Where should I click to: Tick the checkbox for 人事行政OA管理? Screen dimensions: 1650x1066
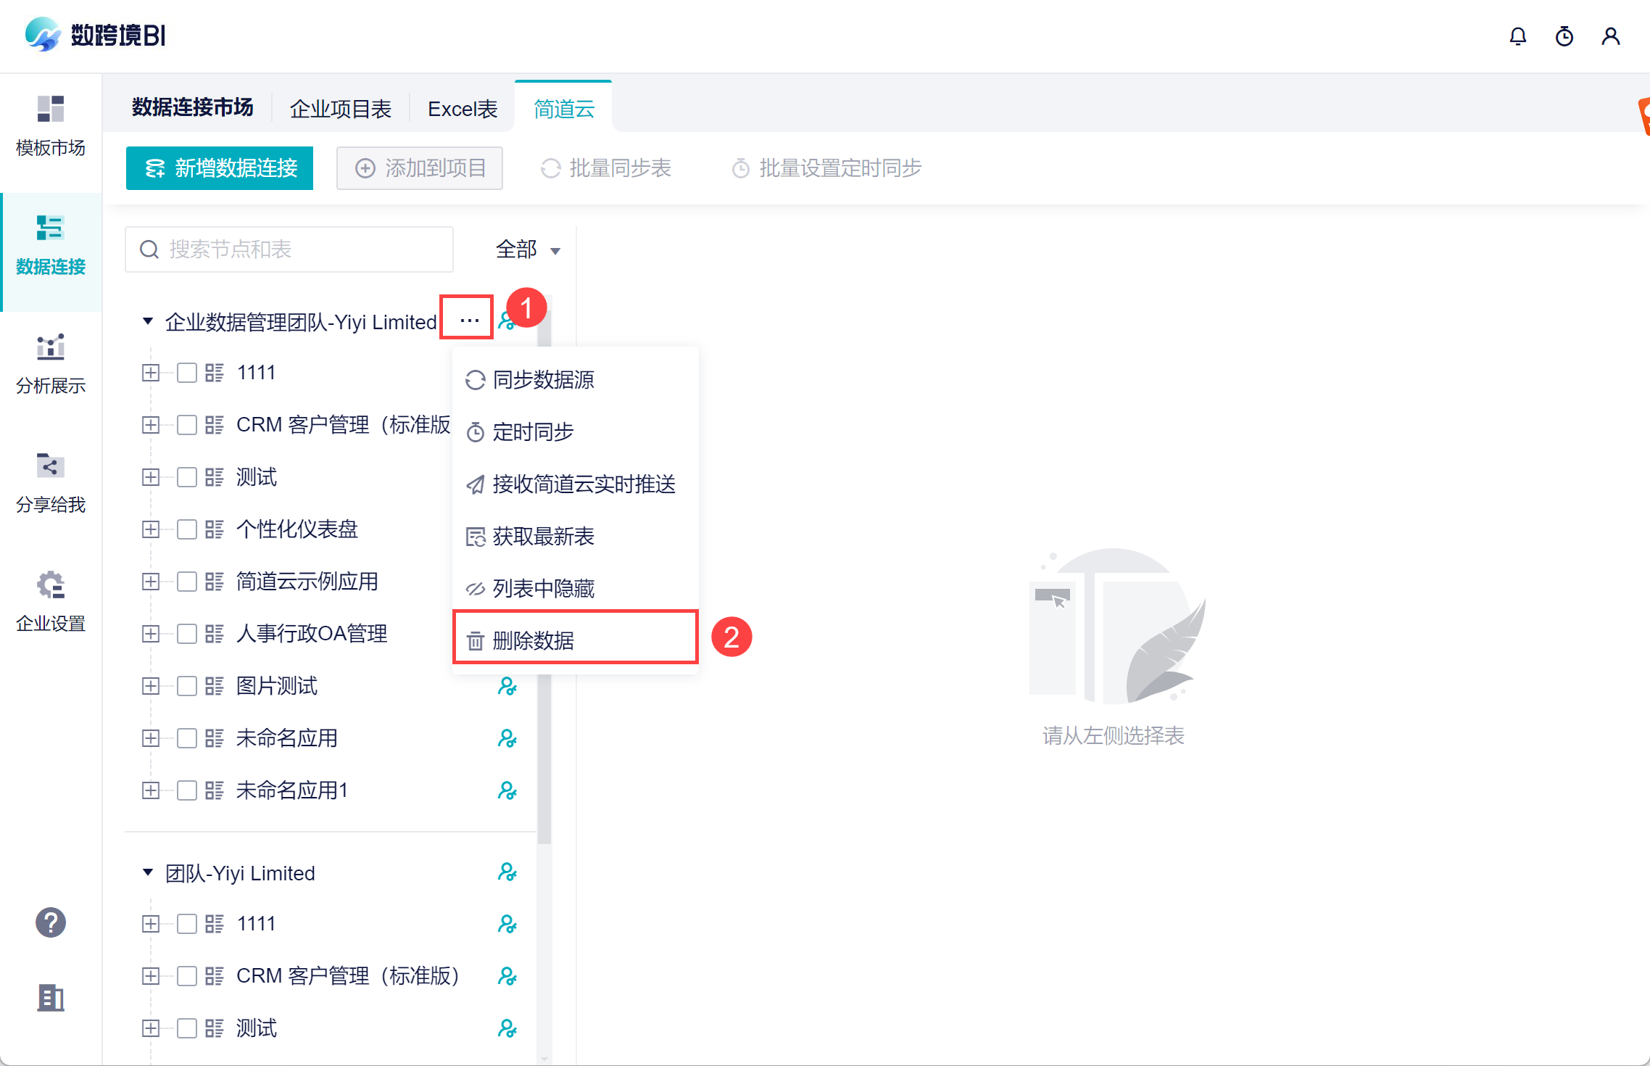[187, 634]
